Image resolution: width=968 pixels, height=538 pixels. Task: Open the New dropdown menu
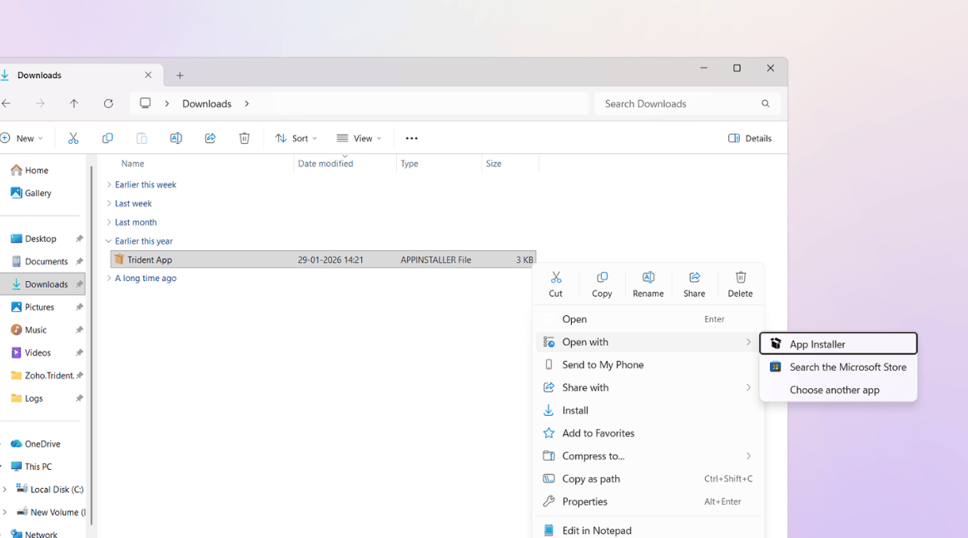point(22,138)
